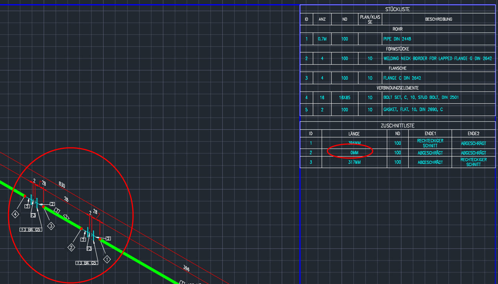Select the ENDE2 column header
This screenshot has height=284, width=498.
[473, 134]
